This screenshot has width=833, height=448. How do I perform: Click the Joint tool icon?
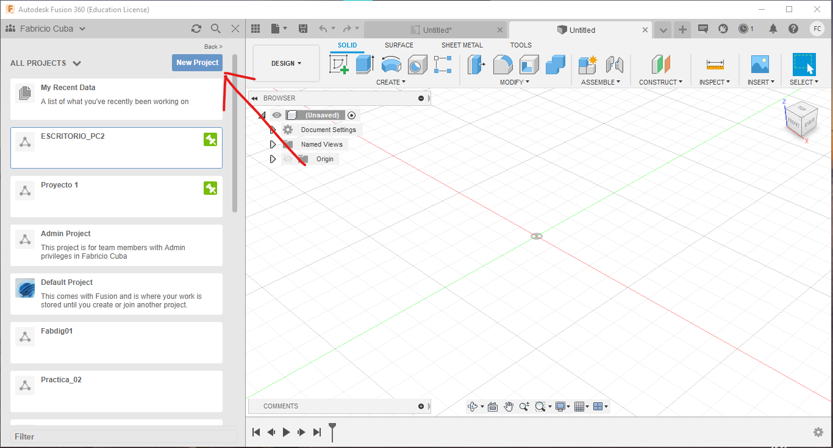coord(614,65)
